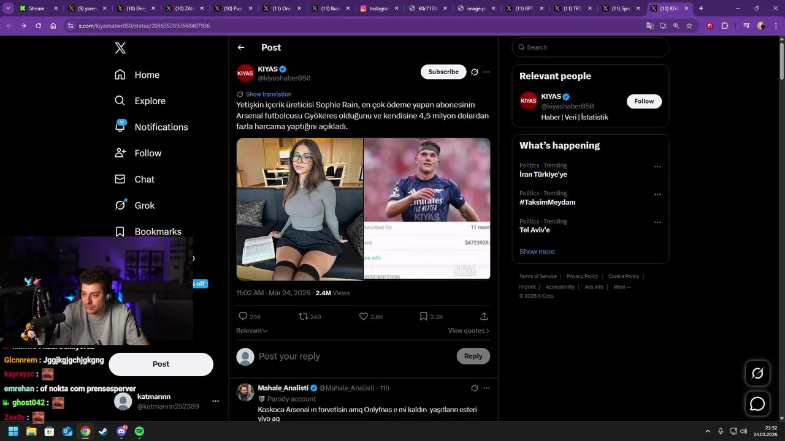785x441 pixels.
Task: Open trending topic Tel Aviv'e
Action: coord(535,230)
